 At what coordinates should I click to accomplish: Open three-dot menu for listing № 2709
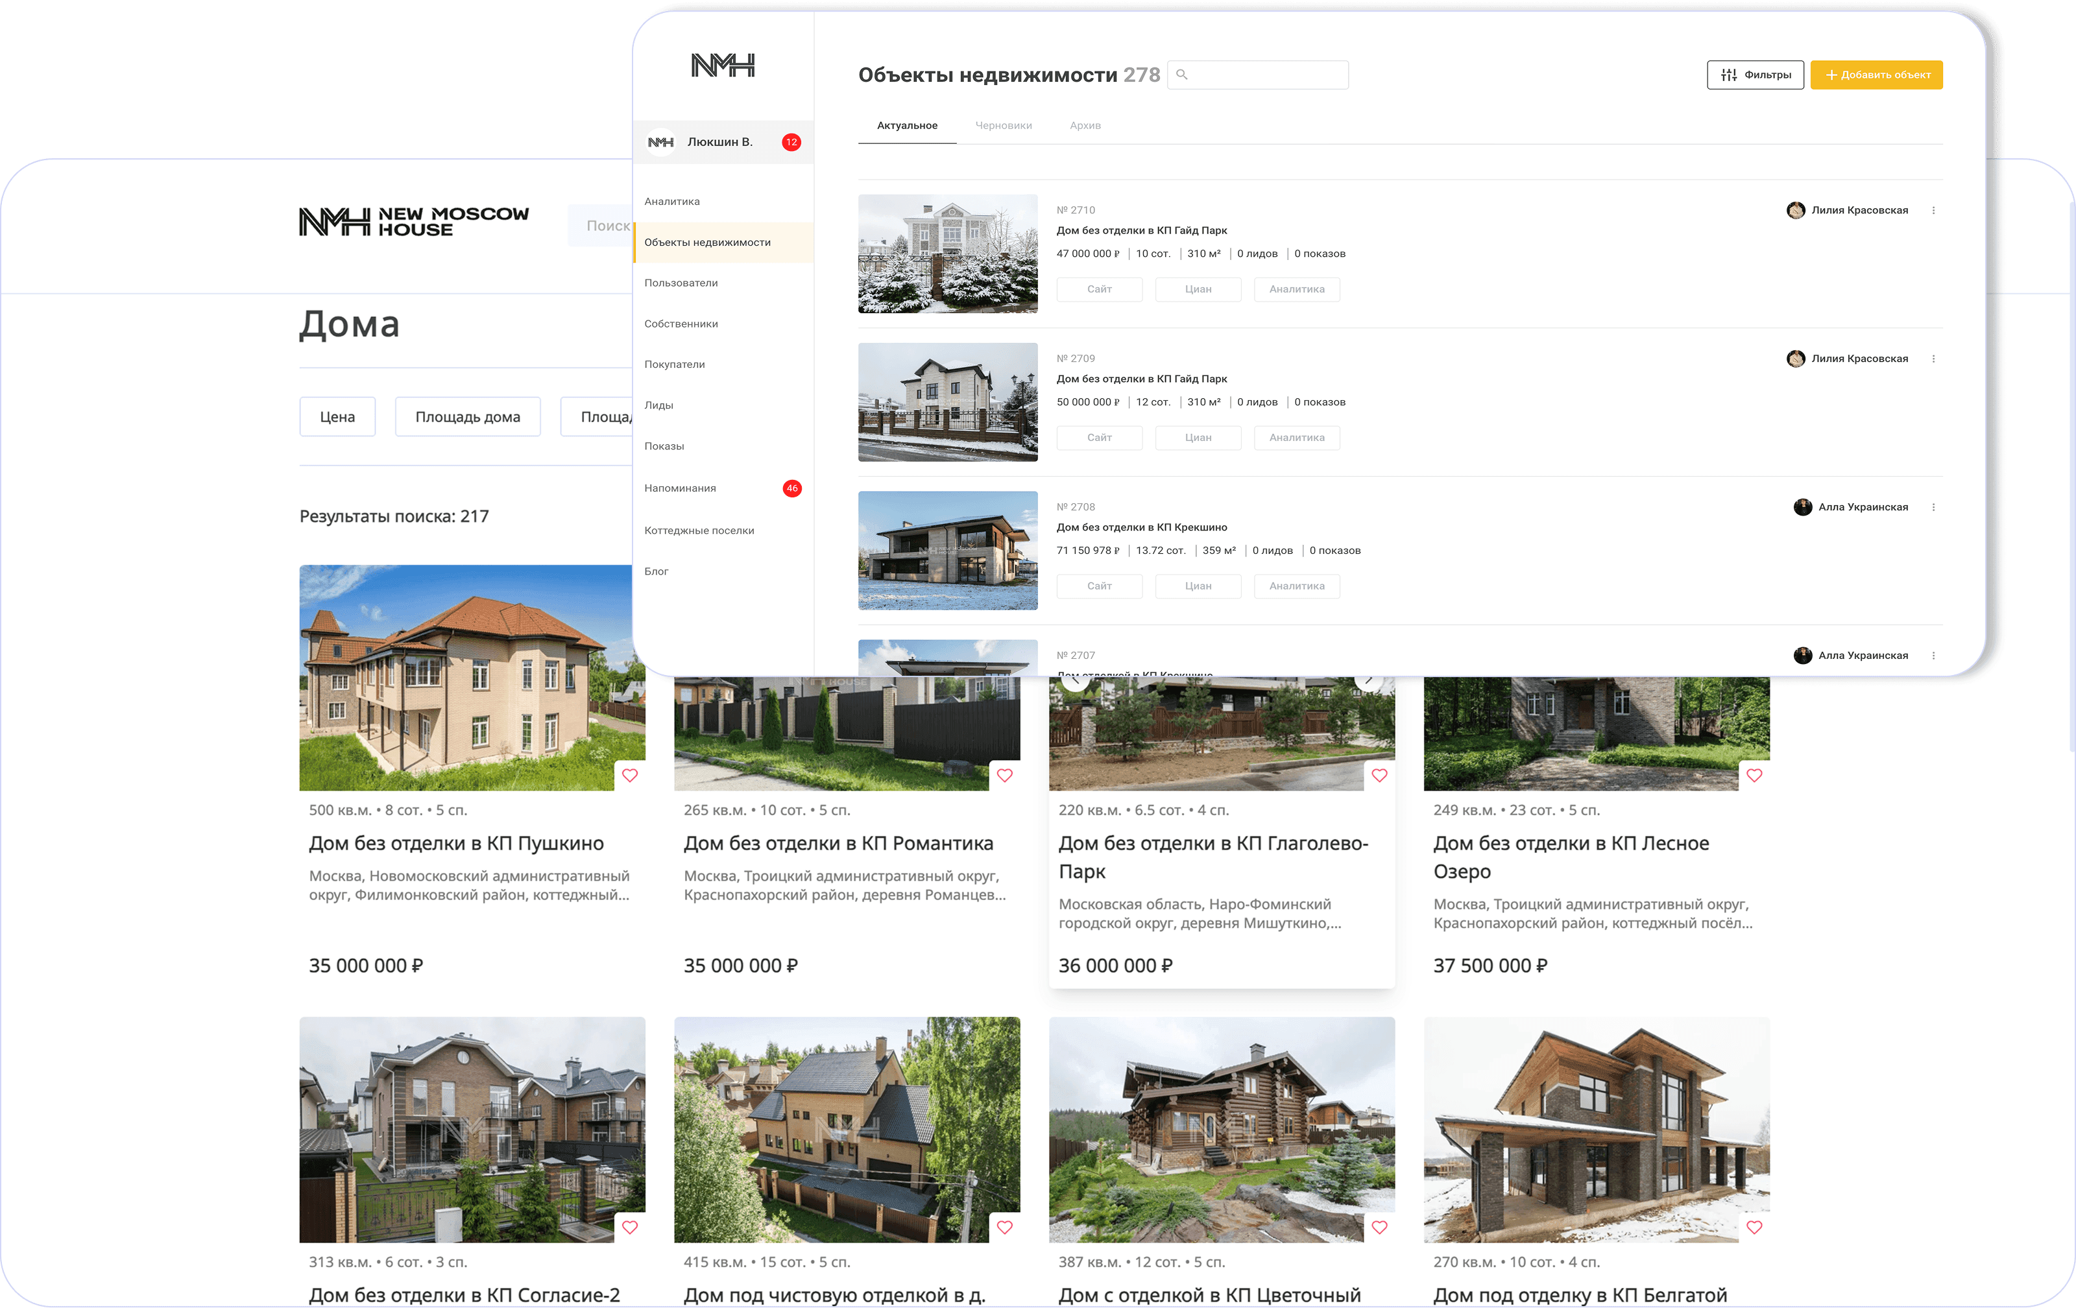(1933, 359)
